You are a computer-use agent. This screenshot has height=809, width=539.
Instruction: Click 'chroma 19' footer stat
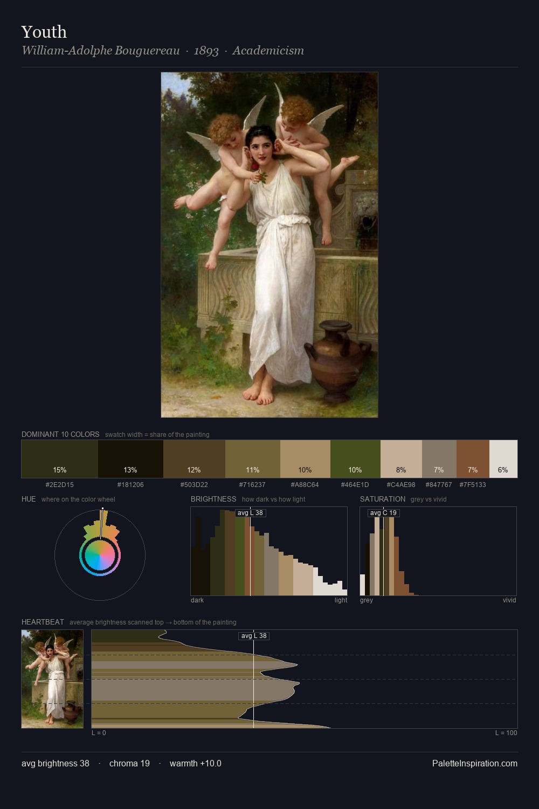pos(129,763)
